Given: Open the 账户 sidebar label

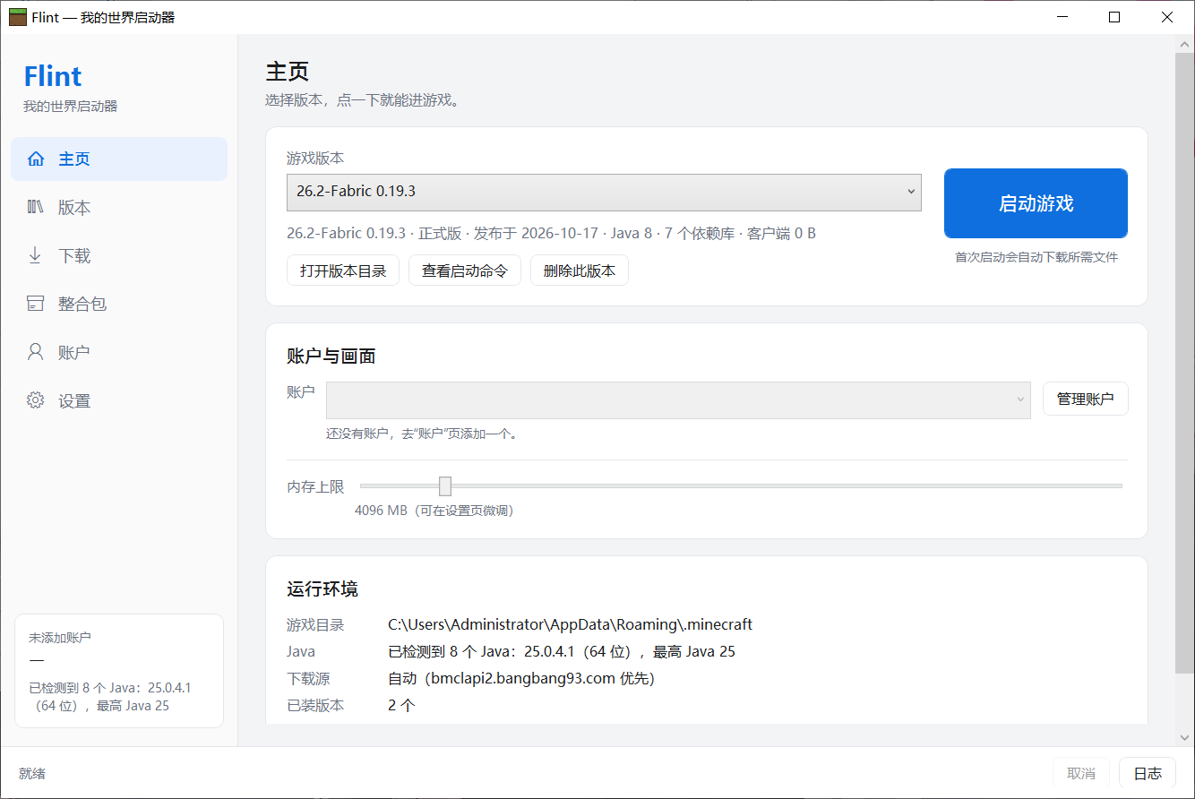Looking at the screenshot, I should click(74, 353).
